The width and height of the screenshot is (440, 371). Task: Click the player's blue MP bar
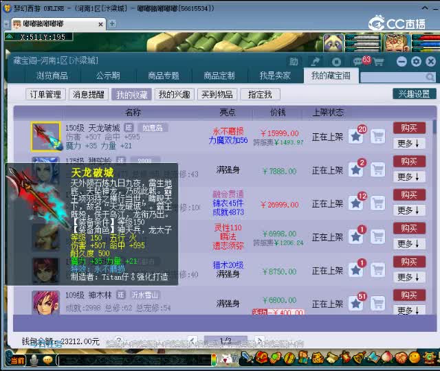[426, 44]
